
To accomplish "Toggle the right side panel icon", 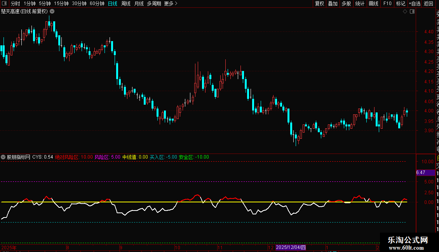I will tap(412, 12).
